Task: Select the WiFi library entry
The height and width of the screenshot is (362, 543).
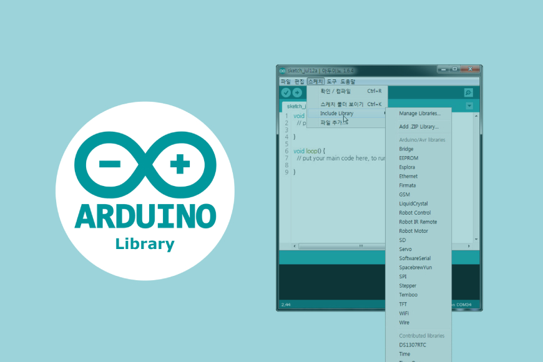Action: [404, 313]
